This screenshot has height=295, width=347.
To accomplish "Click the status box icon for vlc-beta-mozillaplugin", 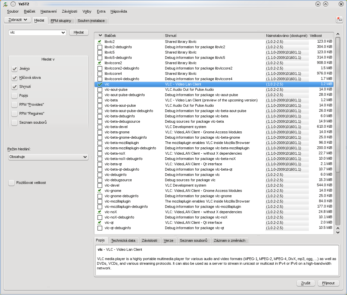I will pyautogui.click(x=100, y=143).
